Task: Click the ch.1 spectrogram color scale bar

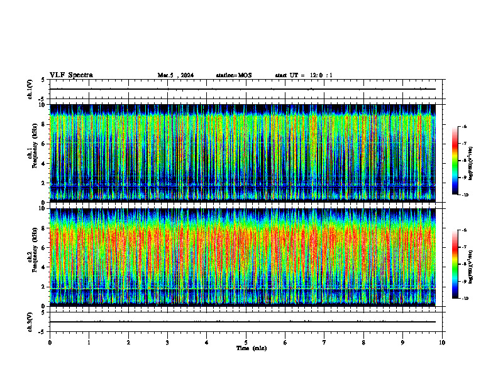Action: point(455,161)
